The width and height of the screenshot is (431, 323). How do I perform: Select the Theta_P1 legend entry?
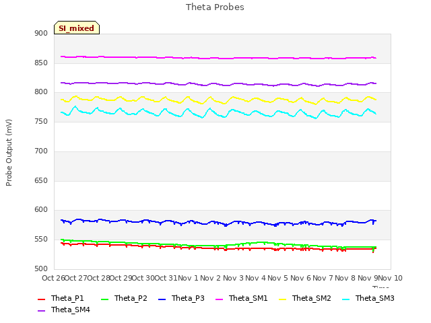61,298
